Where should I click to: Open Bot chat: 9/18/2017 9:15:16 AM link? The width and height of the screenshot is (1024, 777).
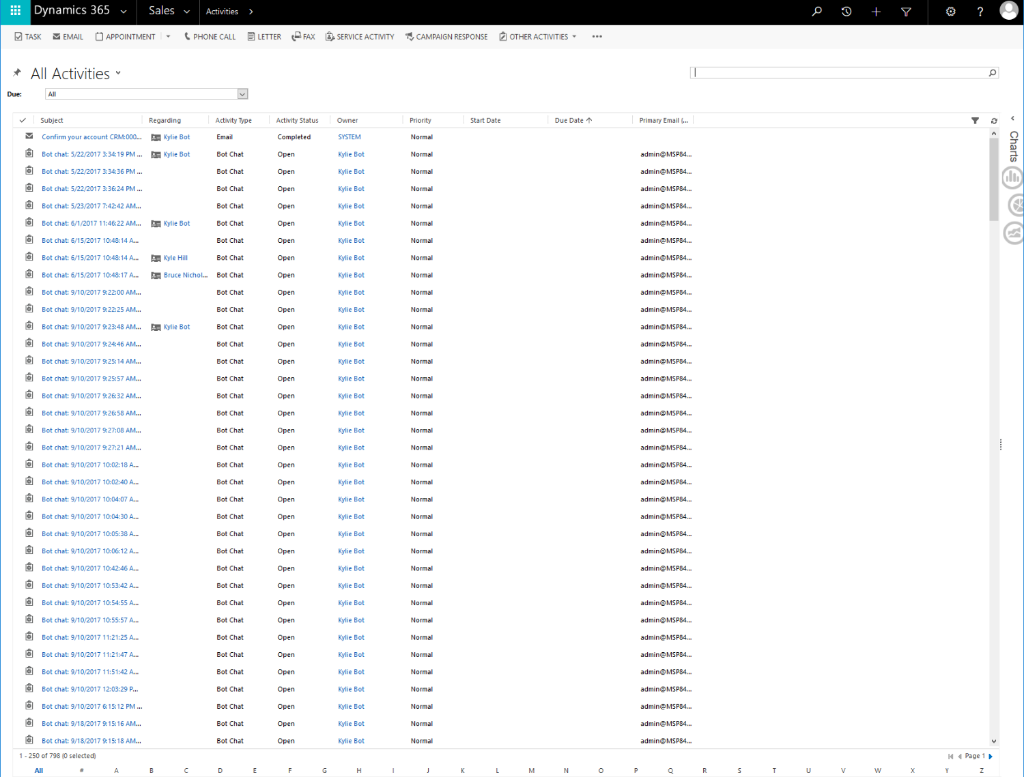(91, 724)
